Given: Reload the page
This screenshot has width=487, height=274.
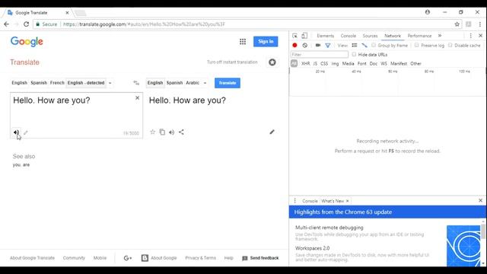Looking at the screenshot, I should coord(27,24).
